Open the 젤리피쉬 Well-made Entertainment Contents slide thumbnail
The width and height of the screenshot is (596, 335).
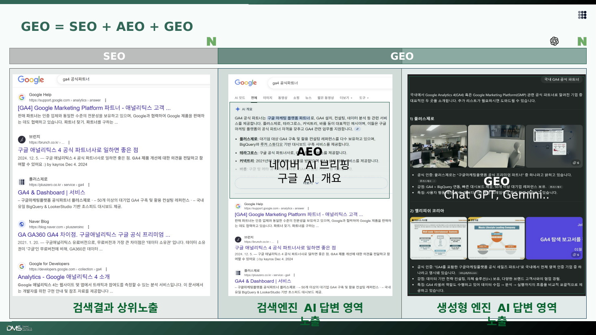click(438, 238)
